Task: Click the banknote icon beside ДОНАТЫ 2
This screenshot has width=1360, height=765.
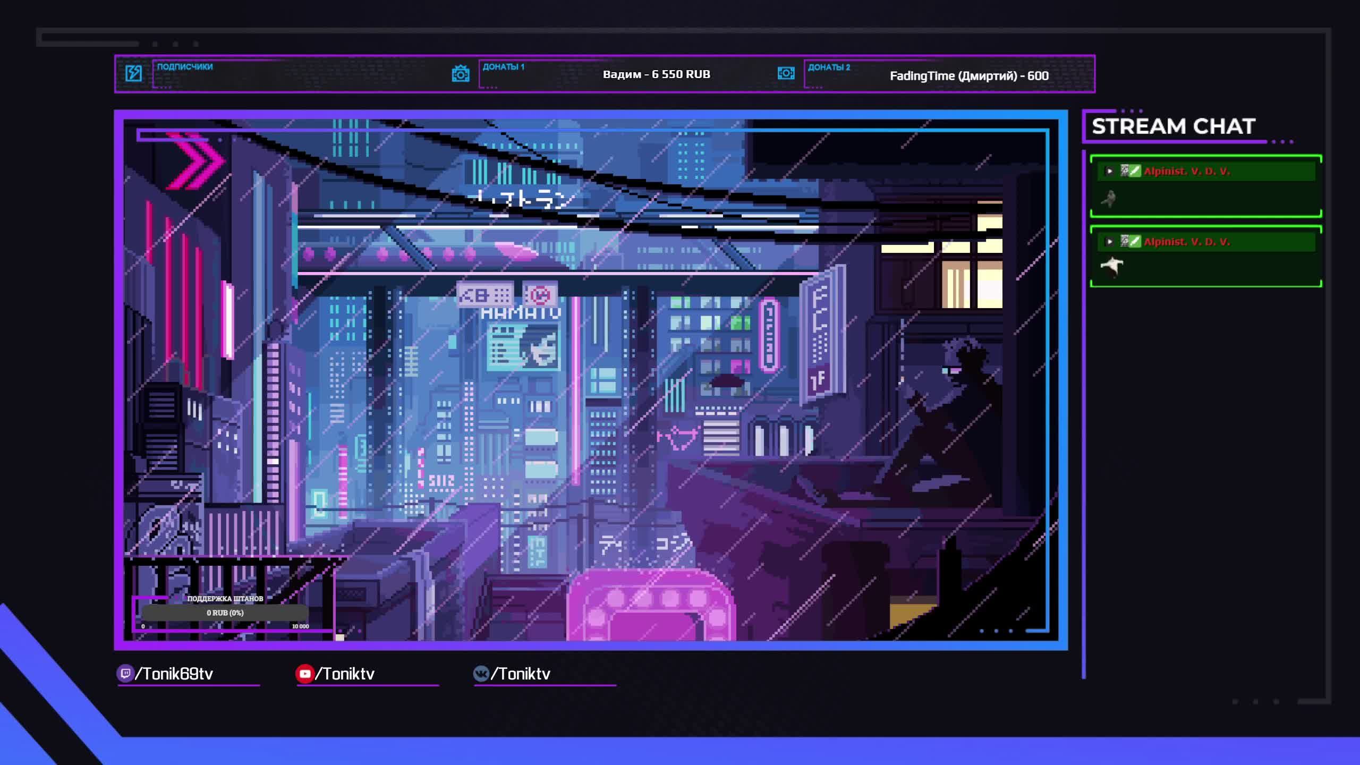Action: click(x=786, y=73)
